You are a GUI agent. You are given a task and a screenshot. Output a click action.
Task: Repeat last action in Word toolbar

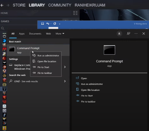(55, 24)
